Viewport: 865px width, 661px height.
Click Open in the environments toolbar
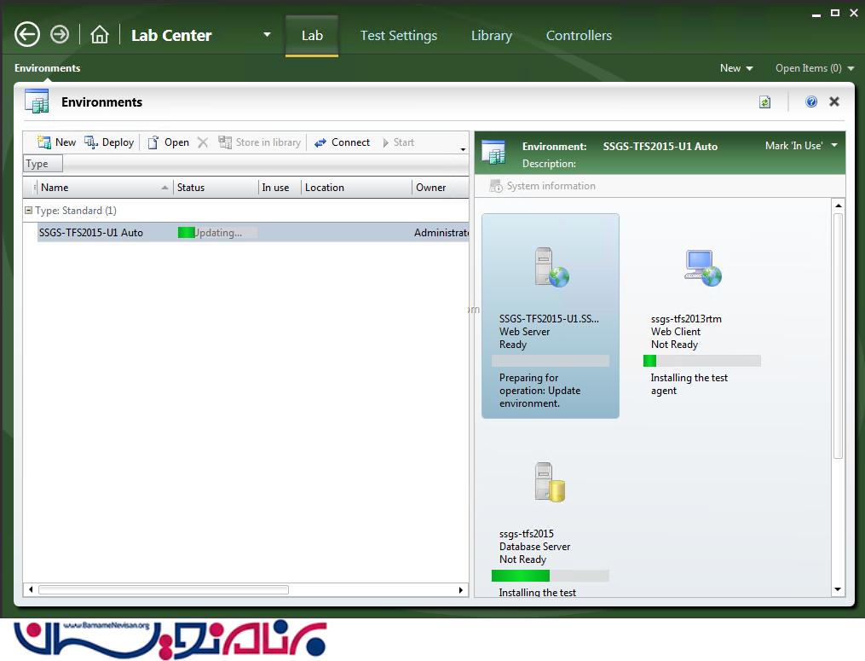pyautogui.click(x=168, y=142)
